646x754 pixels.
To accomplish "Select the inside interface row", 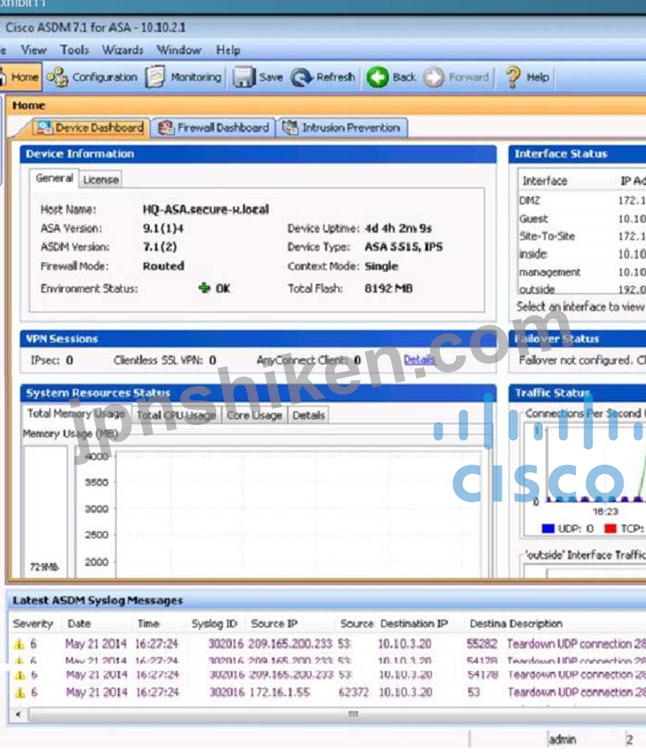I will tap(581, 254).
